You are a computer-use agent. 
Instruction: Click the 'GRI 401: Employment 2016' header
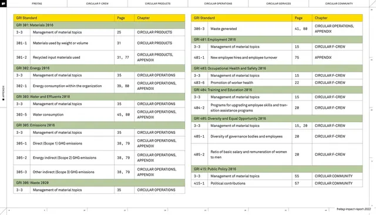[277, 39]
